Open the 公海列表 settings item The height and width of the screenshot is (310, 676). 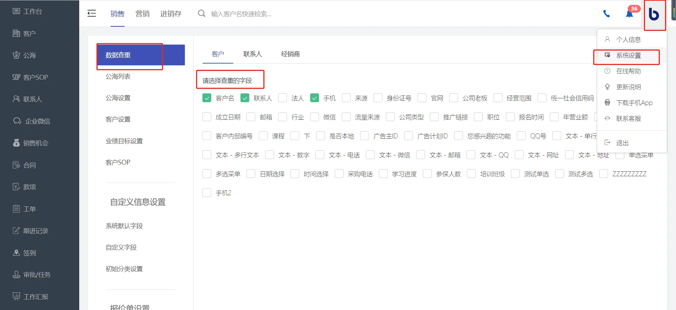click(x=118, y=77)
